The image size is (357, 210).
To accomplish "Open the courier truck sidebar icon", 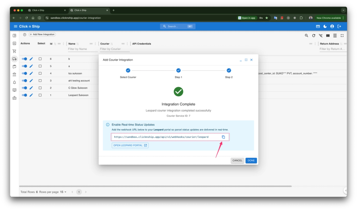I will [x=14, y=59].
